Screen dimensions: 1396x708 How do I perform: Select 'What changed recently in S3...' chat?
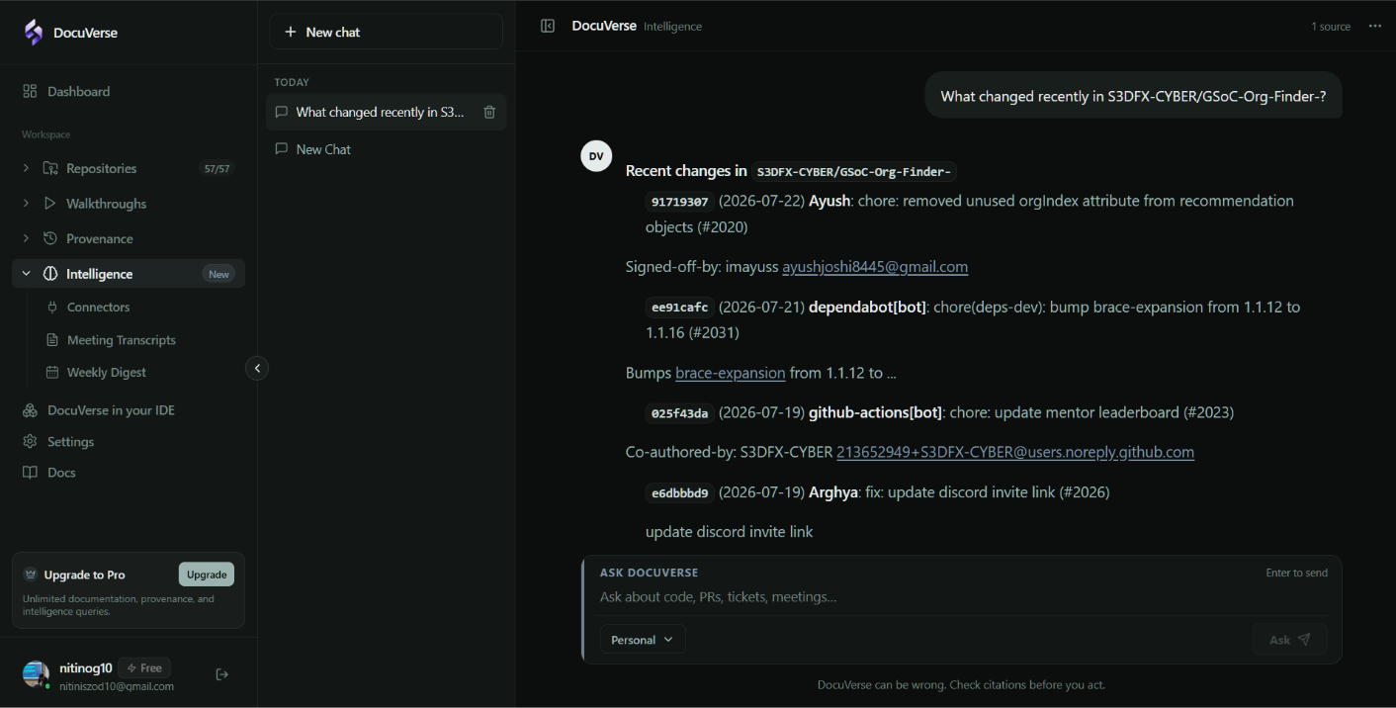[x=387, y=112]
